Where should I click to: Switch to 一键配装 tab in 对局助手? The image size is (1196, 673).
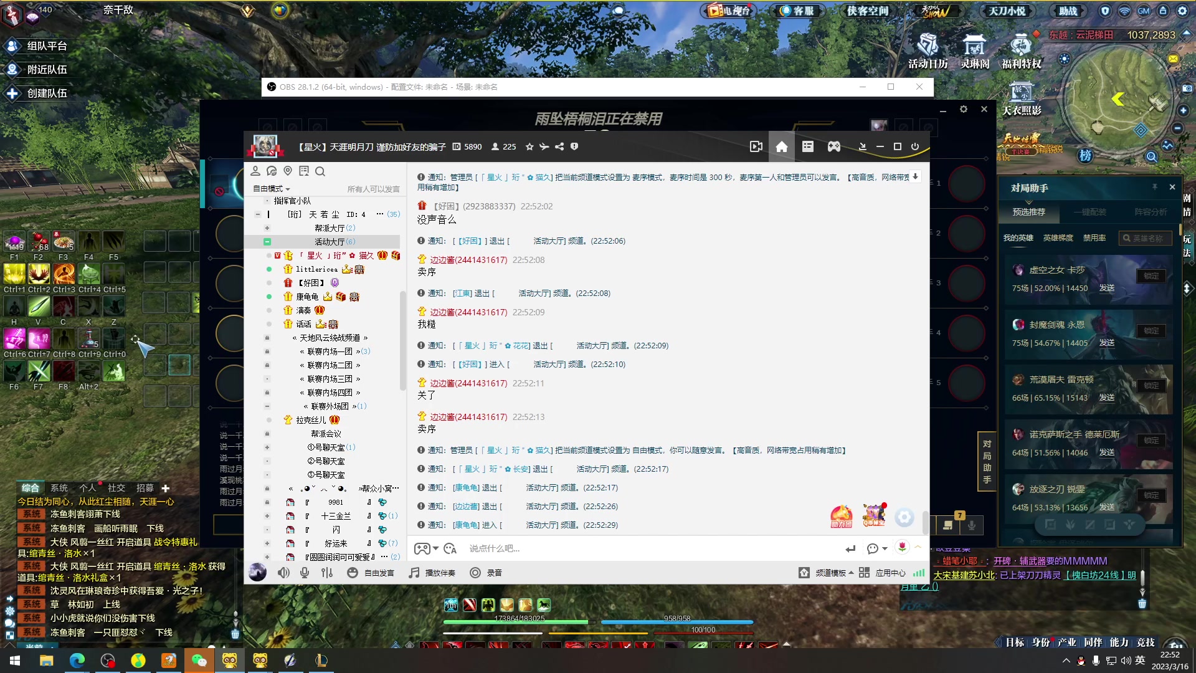tap(1089, 212)
